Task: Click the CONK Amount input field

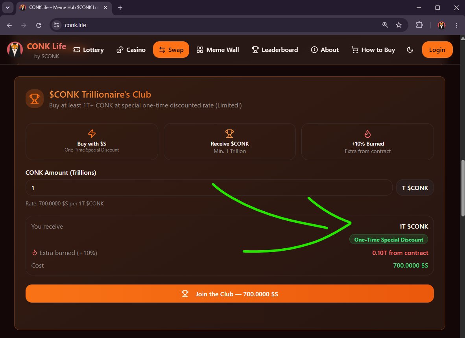Action: point(209,188)
